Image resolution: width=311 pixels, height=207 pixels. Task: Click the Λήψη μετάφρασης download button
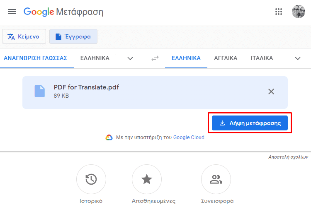pos(250,123)
